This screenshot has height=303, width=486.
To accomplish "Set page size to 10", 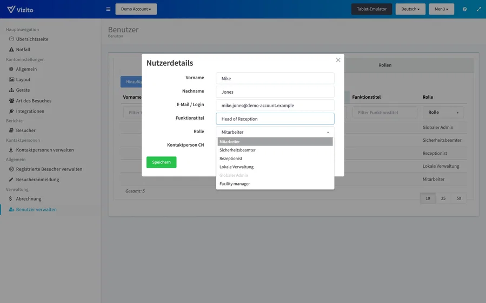I will pyautogui.click(x=428, y=198).
